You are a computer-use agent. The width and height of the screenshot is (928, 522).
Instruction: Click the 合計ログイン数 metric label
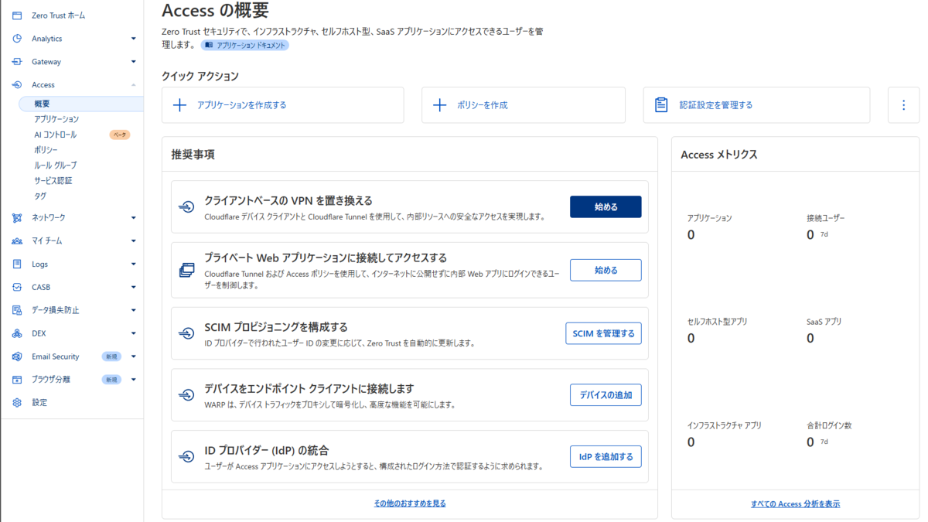(828, 425)
